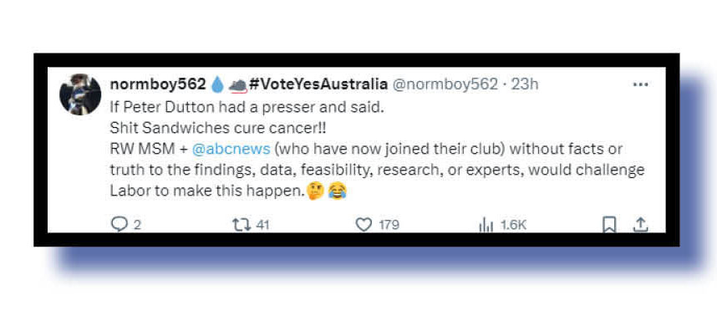Click the share upload arrow icon

(640, 224)
